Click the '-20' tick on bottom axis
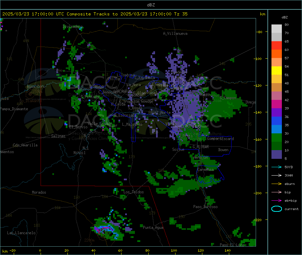This screenshot has height=255, width=302. pyautogui.click(x=12, y=250)
